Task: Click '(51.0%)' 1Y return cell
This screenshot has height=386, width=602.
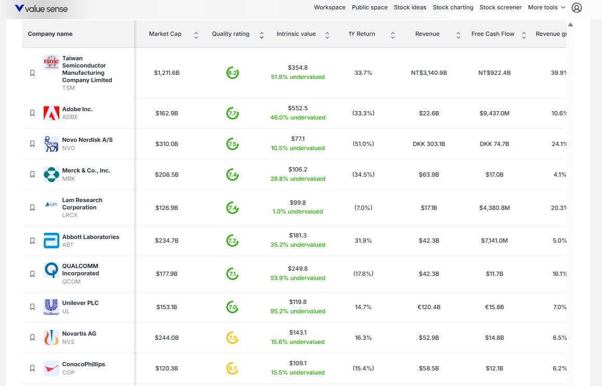Action: [x=363, y=144]
